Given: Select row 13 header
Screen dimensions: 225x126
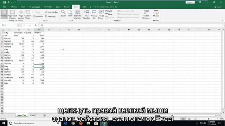Looking at the screenshot, I should [x=2, y=66].
